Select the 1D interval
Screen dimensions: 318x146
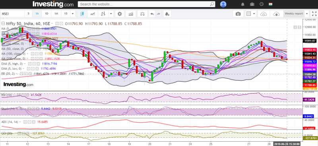[x=47, y=14]
